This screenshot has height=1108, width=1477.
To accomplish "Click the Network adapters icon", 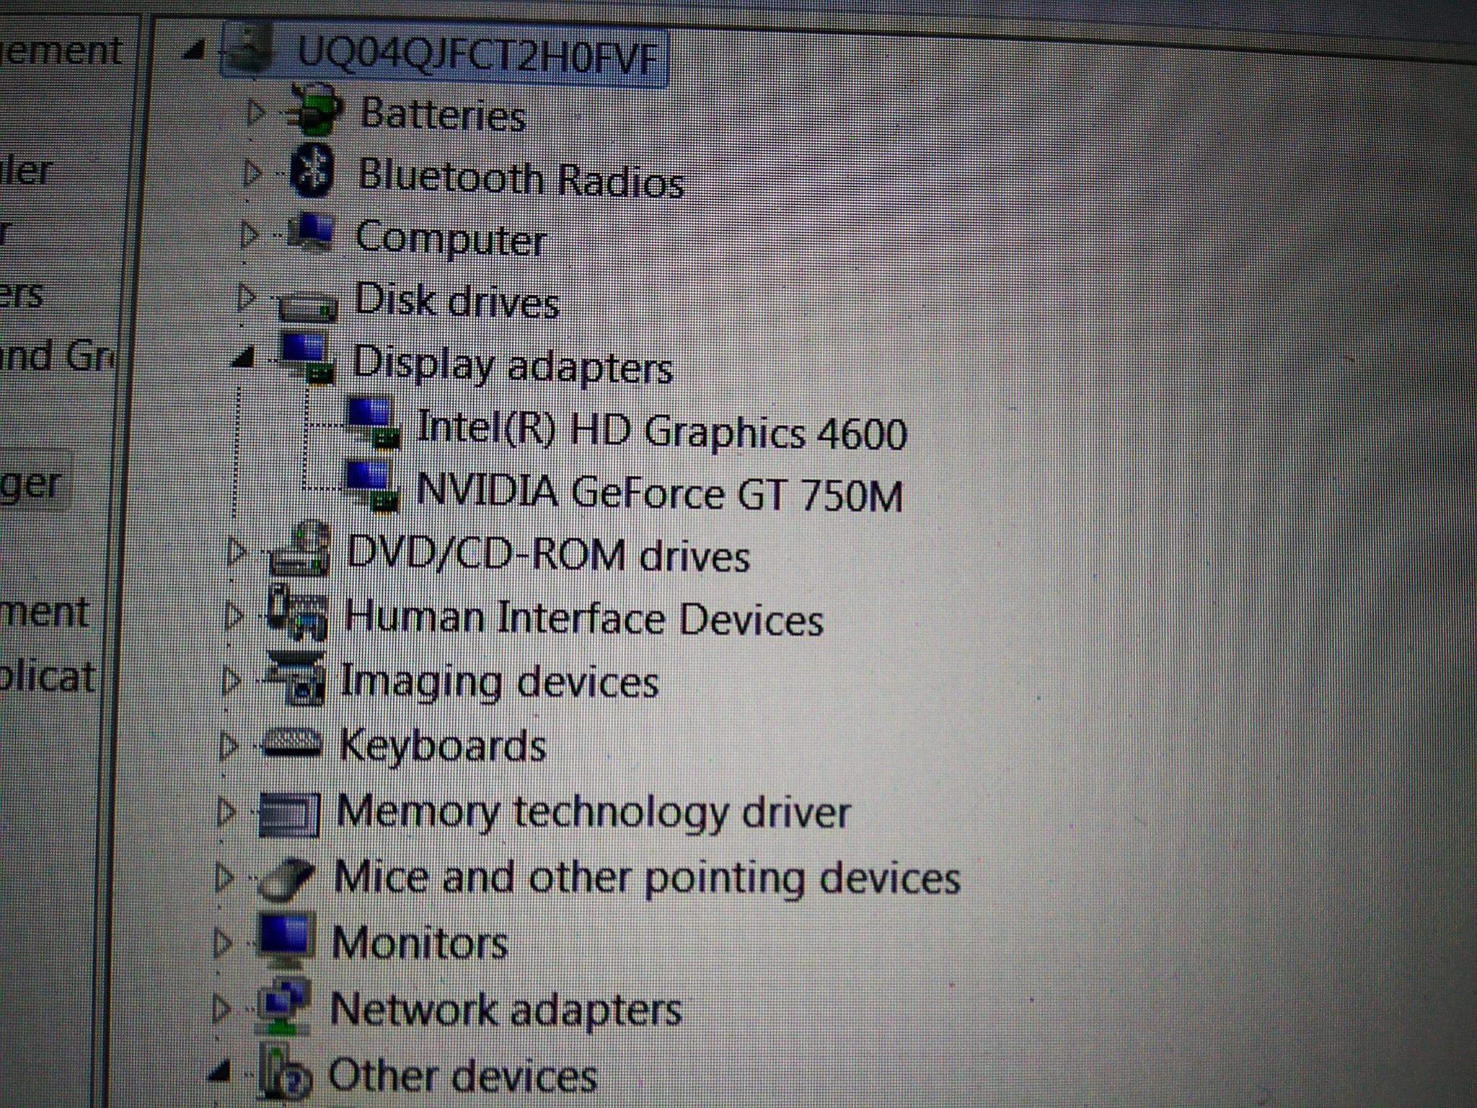I will click(x=284, y=1006).
